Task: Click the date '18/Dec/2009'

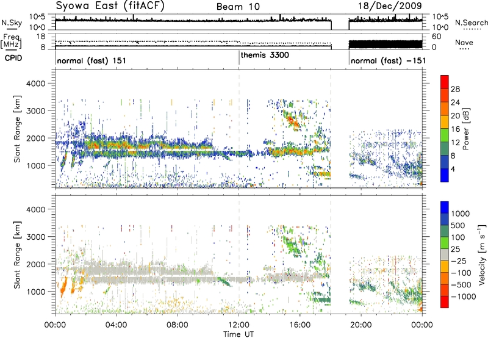Action: (x=390, y=6)
